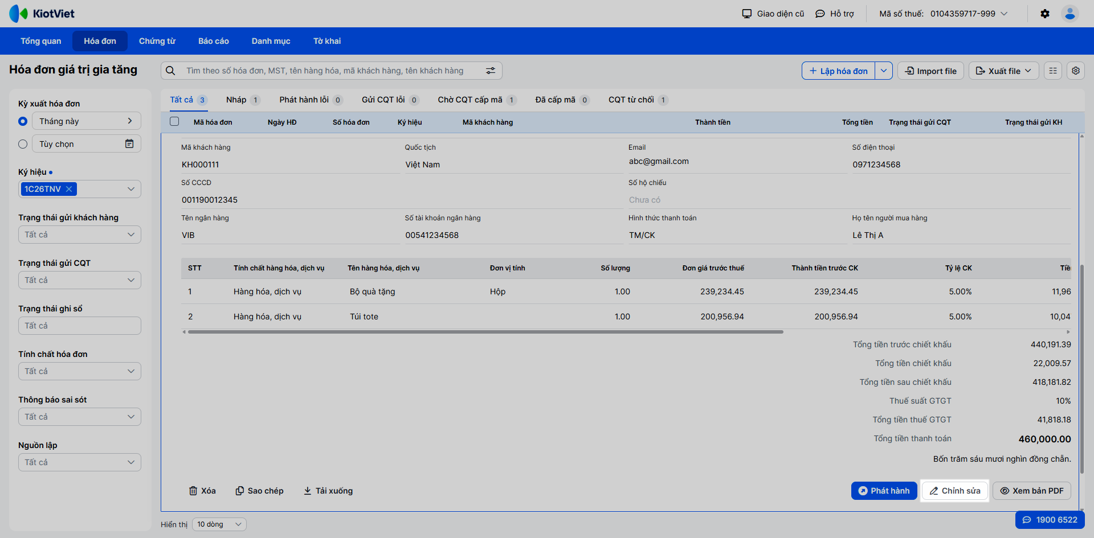
Task: Click the KiotViet logo
Action: [x=42, y=14]
